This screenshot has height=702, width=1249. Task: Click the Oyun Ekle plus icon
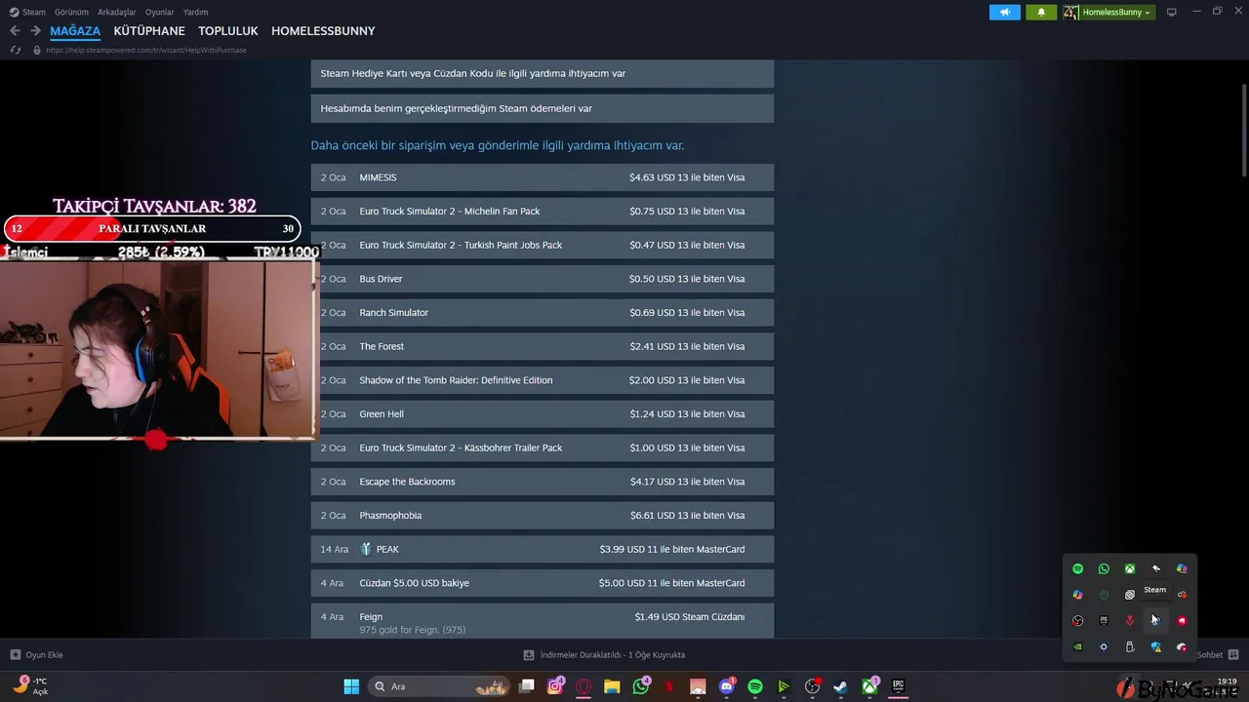(15, 655)
